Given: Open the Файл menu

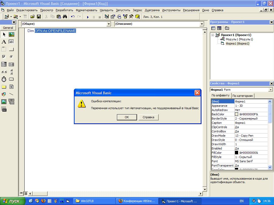Looking at the screenshot, I should pos(10,10).
